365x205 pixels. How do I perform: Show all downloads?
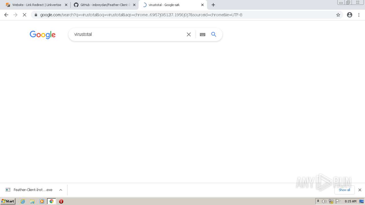click(x=344, y=190)
